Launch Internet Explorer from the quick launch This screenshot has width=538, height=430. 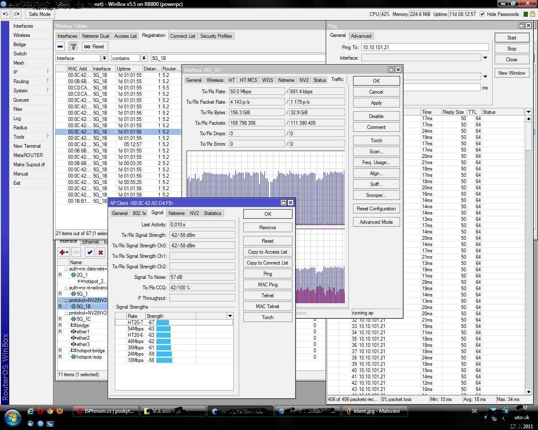pyautogui.click(x=30, y=412)
